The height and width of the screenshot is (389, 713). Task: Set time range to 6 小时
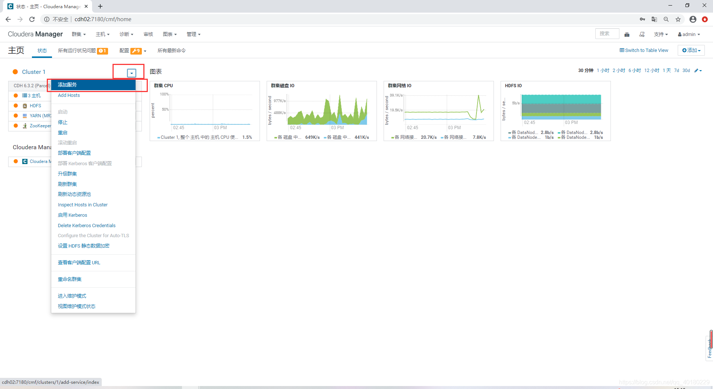[x=635, y=71]
